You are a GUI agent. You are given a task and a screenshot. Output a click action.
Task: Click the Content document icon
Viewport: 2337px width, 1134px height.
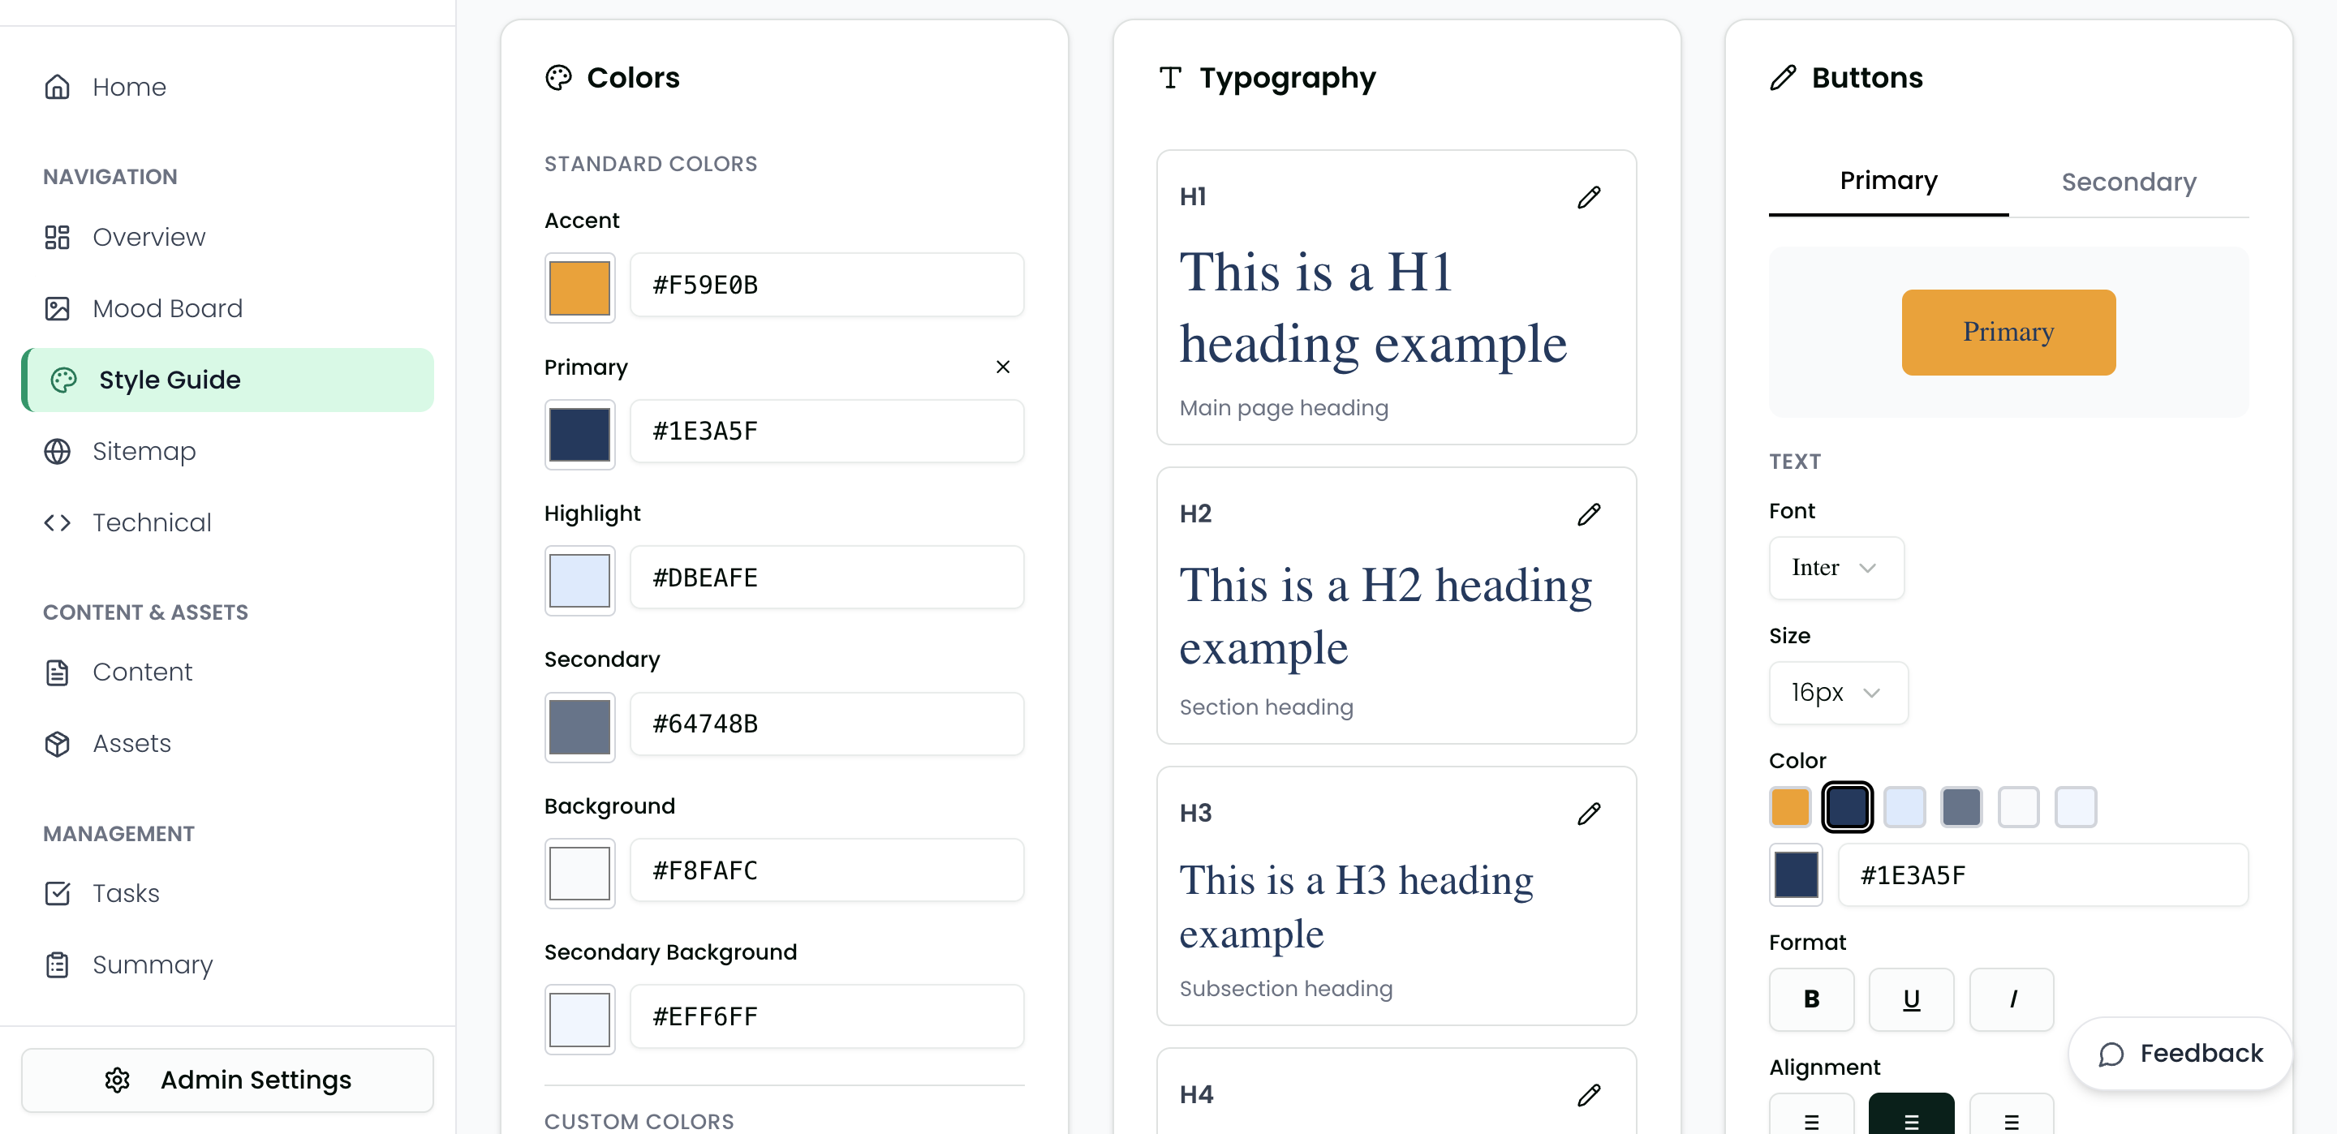[57, 672]
